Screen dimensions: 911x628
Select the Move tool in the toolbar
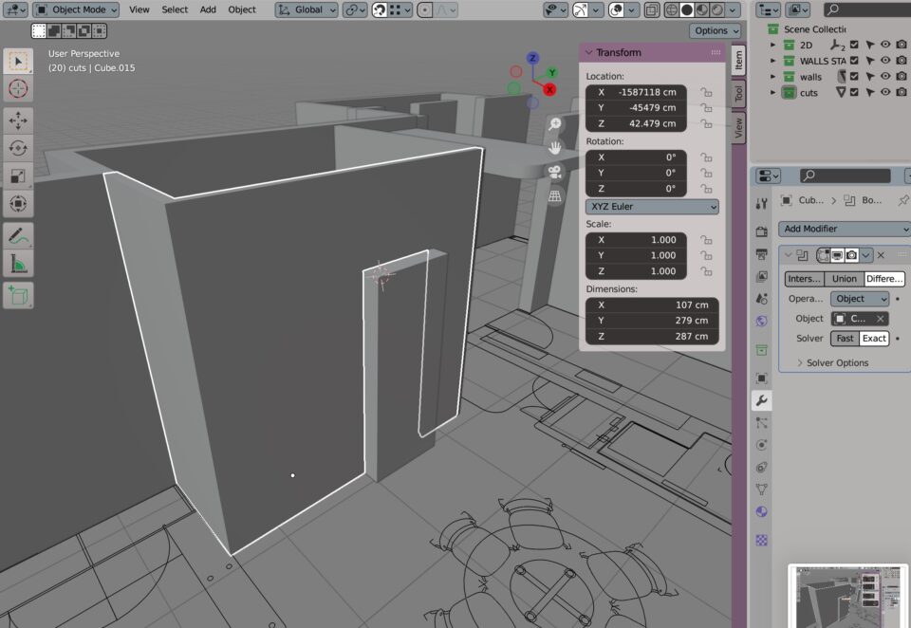pyautogui.click(x=18, y=120)
